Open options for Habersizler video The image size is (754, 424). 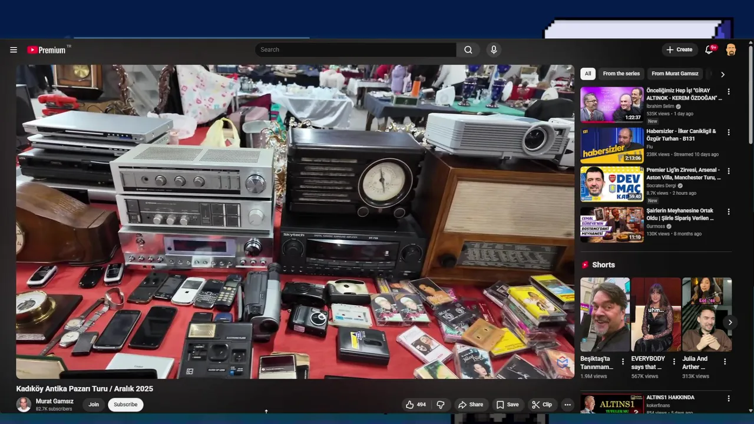point(729,132)
